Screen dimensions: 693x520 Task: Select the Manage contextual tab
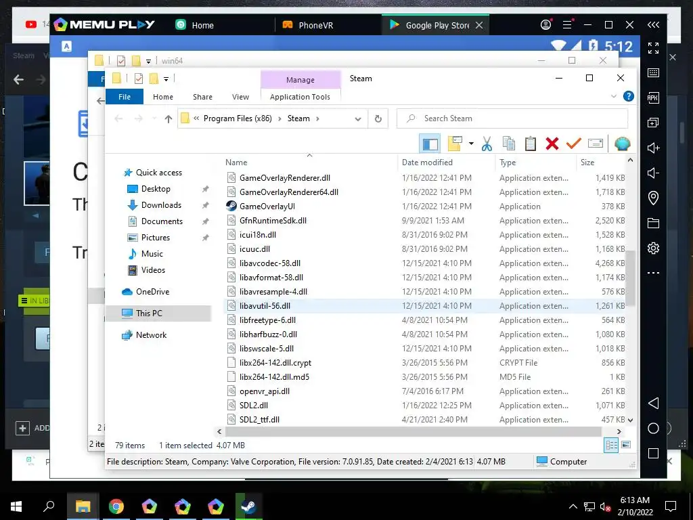click(x=300, y=80)
